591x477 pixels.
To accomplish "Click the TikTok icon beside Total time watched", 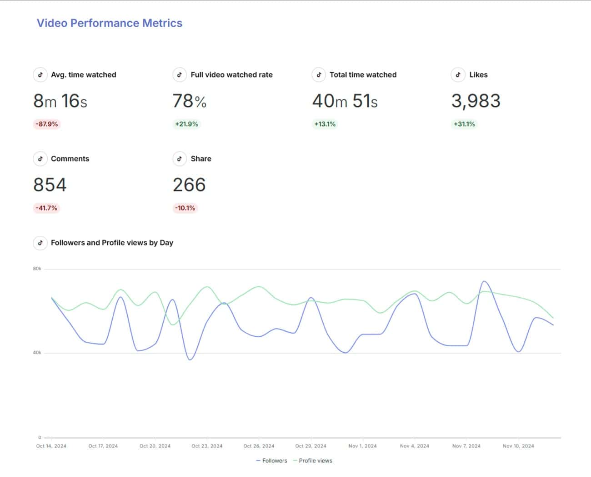I will (319, 74).
